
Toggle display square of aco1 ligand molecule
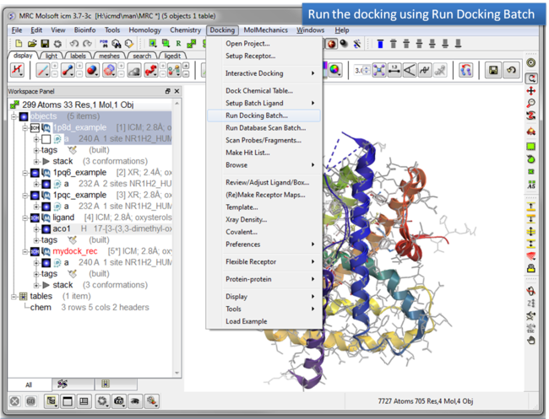click(x=46, y=228)
